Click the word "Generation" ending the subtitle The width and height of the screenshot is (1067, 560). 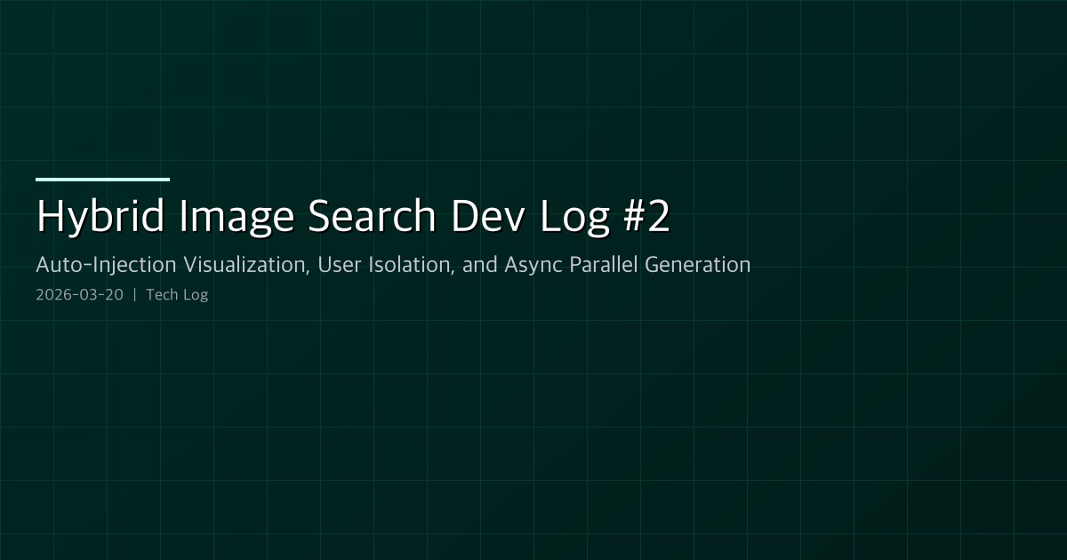click(x=702, y=264)
